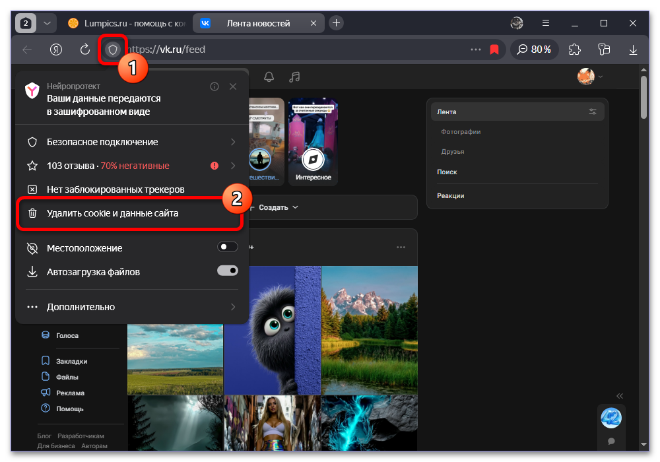
Task: Open Голоса in left sidebar
Action: 60,335
